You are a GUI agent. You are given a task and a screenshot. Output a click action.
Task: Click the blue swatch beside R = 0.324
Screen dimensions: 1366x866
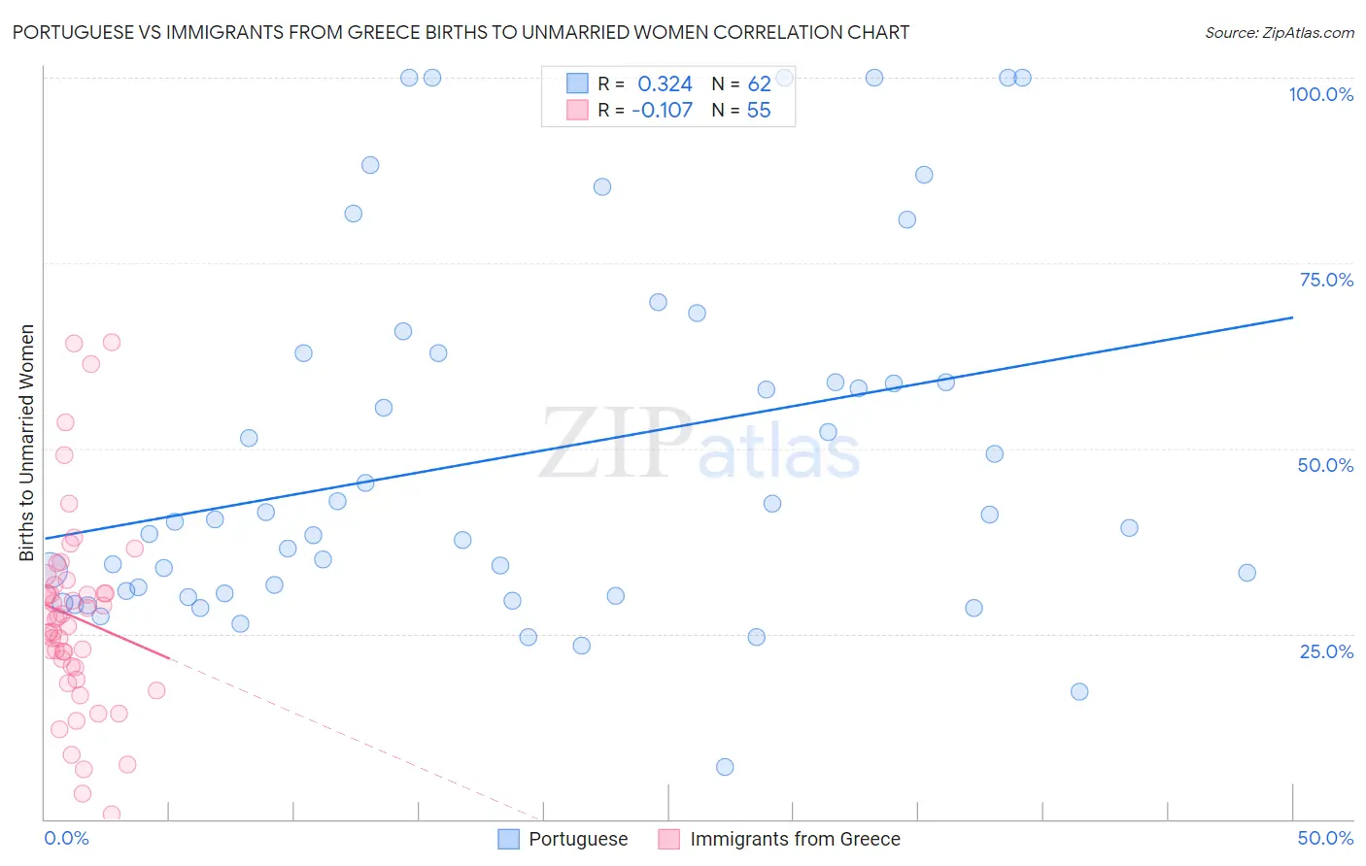(577, 84)
